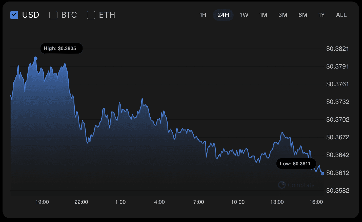Enable the ETH currency checkbox
The height and width of the screenshot is (222, 362).
[x=91, y=15]
